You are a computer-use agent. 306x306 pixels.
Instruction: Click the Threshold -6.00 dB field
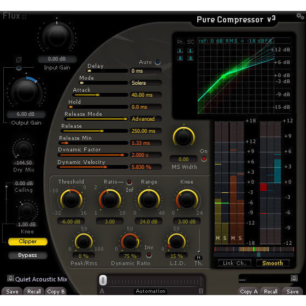click(x=71, y=221)
